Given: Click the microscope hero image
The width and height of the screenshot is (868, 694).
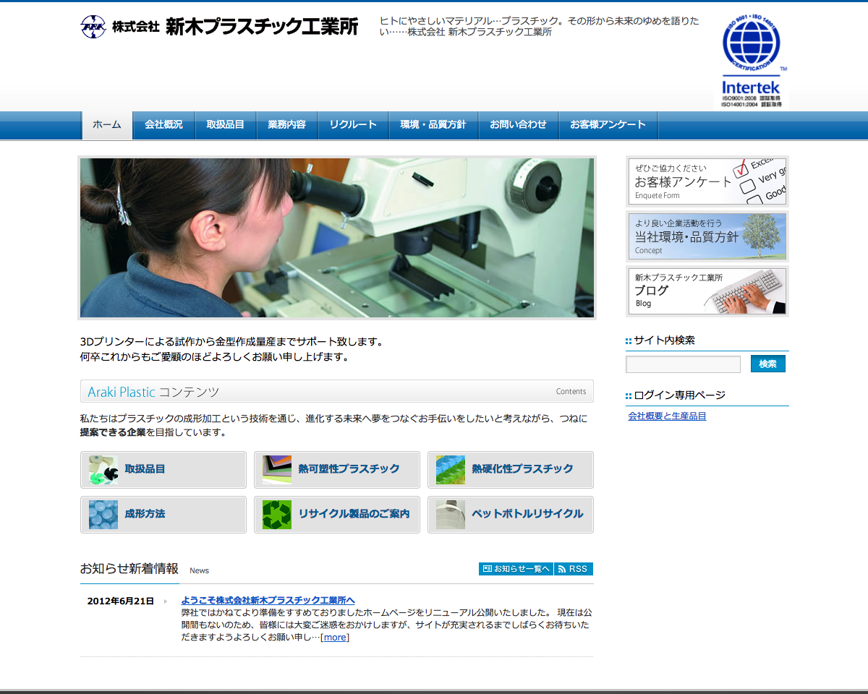Looking at the screenshot, I should [x=337, y=238].
